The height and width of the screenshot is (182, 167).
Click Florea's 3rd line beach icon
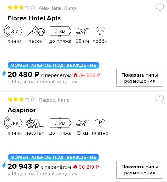13,31
